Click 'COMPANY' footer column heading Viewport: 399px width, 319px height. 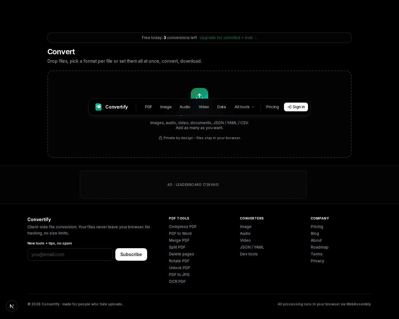click(320, 218)
